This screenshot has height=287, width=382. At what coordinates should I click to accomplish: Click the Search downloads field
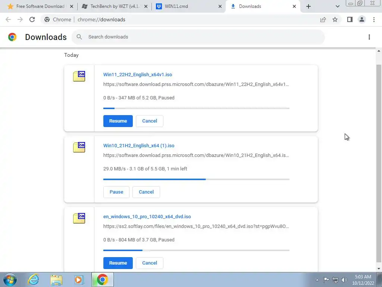[198, 37]
